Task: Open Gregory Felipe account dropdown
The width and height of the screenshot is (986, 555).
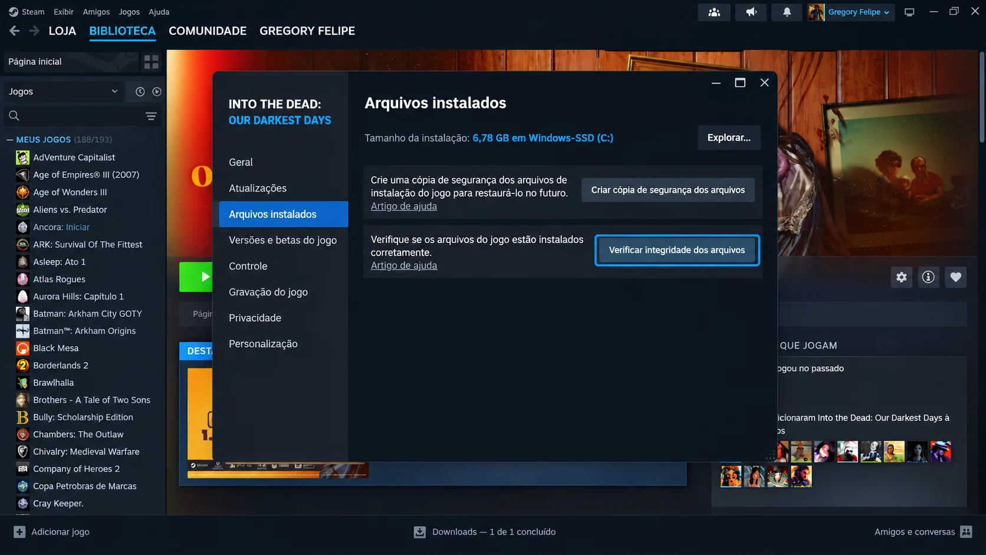Action: click(859, 12)
